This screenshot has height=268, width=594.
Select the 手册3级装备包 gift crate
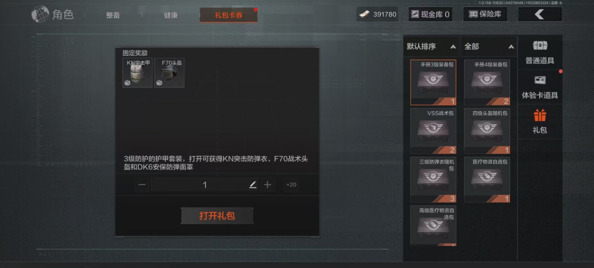point(433,82)
